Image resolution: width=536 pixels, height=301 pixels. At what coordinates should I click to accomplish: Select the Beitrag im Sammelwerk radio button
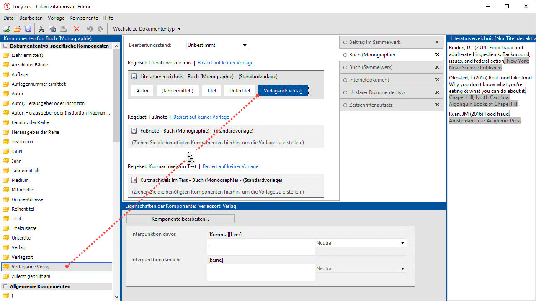click(345, 42)
